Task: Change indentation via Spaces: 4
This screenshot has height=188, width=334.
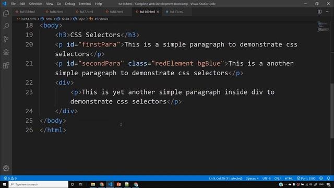Action: 252,178
